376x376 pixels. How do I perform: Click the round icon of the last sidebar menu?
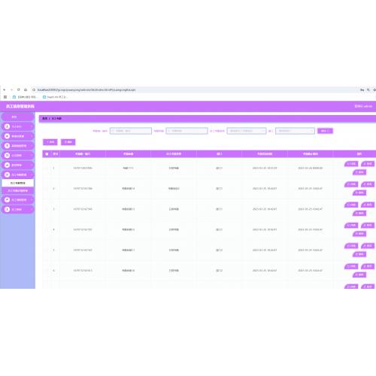(8, 209)
